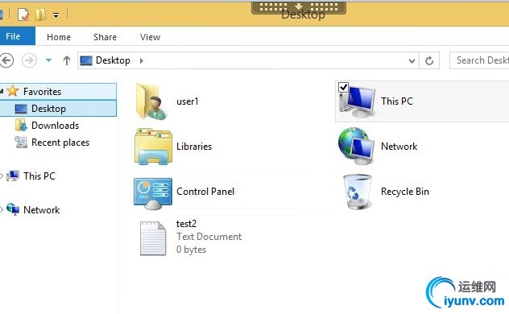Screen dimensions: 509x314
Task: Click the New folder quick access icon
Action: point(40,14)
